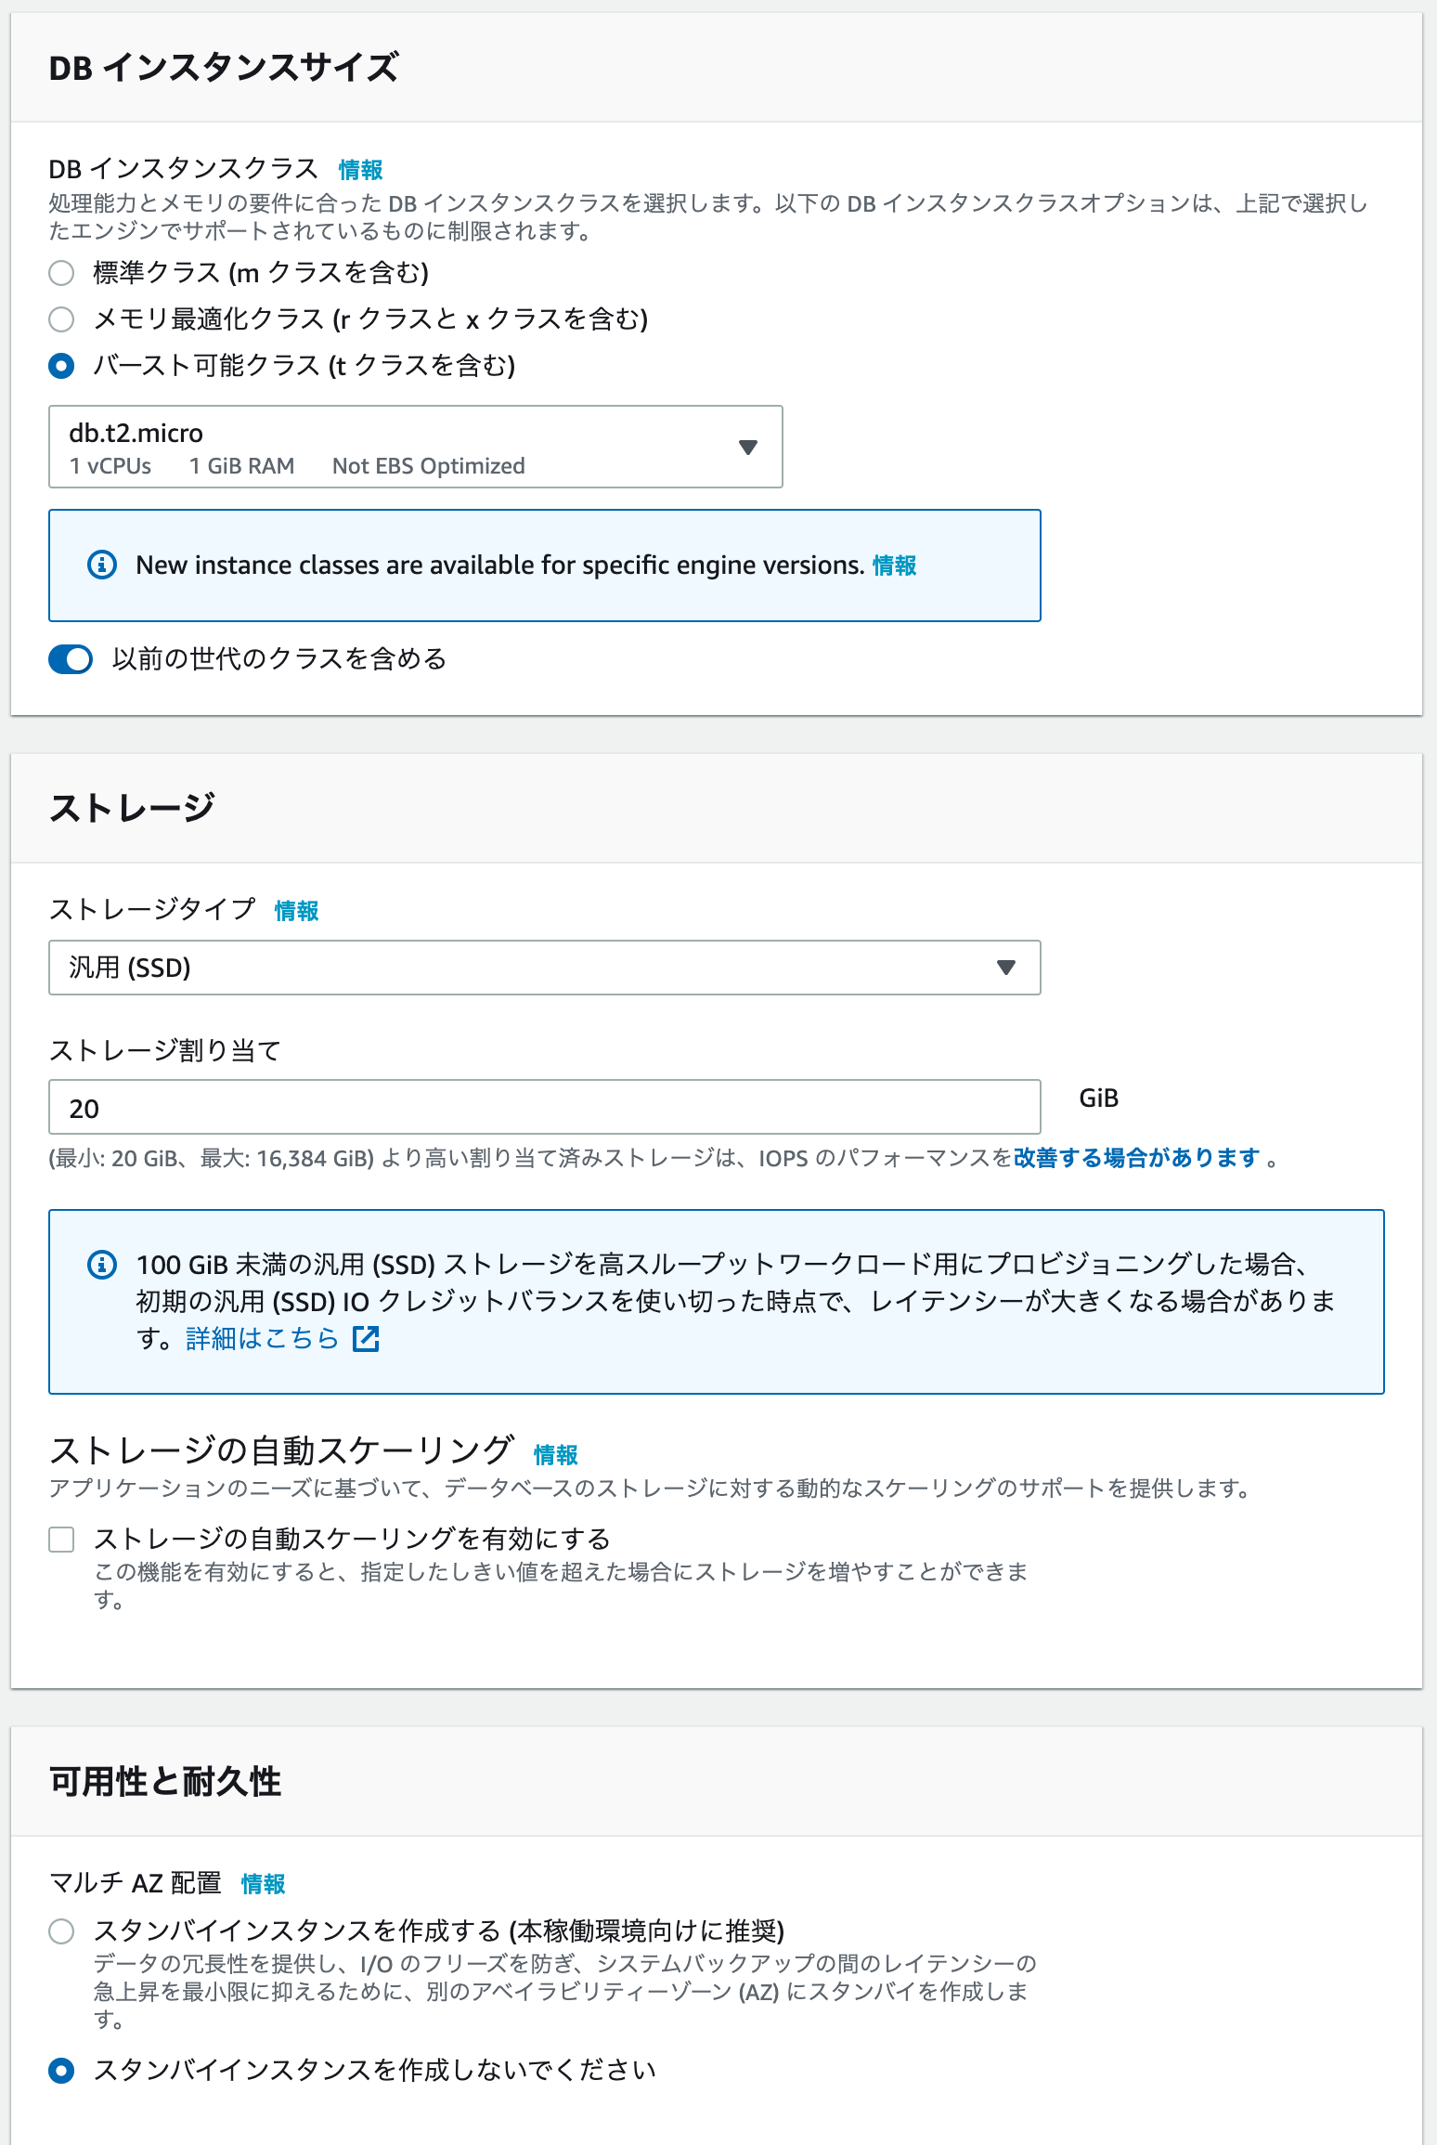This screenshot has height=2145, width=1437.
Task: Click 情報 link next to DB インスタンスクラス
Action: (x=361, y=170)
